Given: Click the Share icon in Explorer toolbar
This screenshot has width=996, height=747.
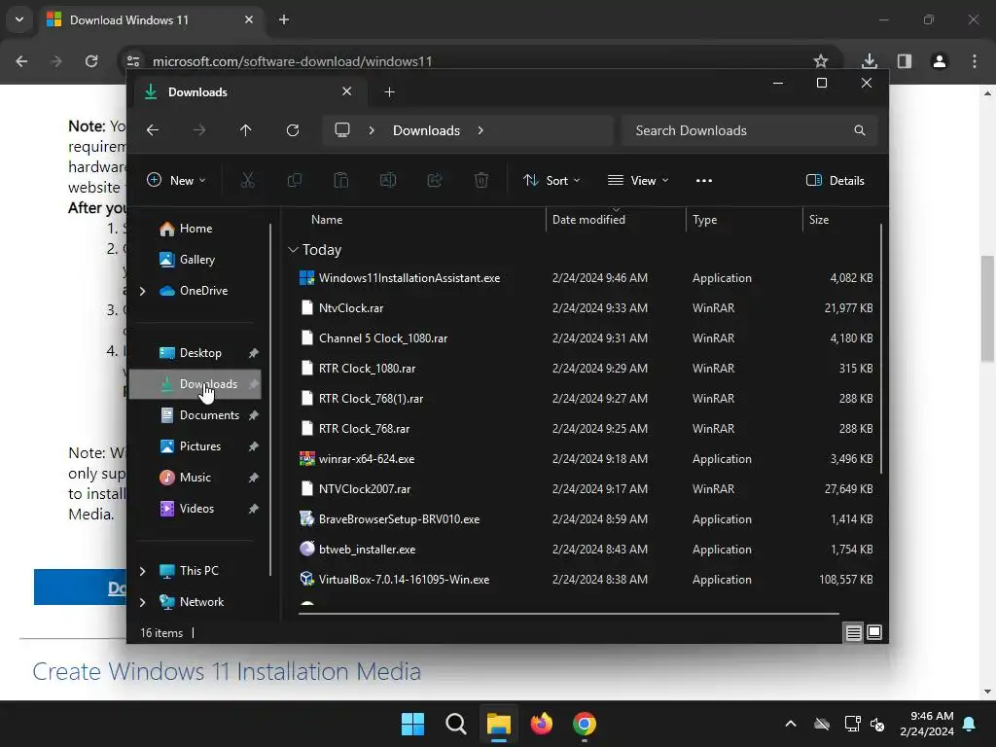Looking at the screenshot, I should coord(435,180).
